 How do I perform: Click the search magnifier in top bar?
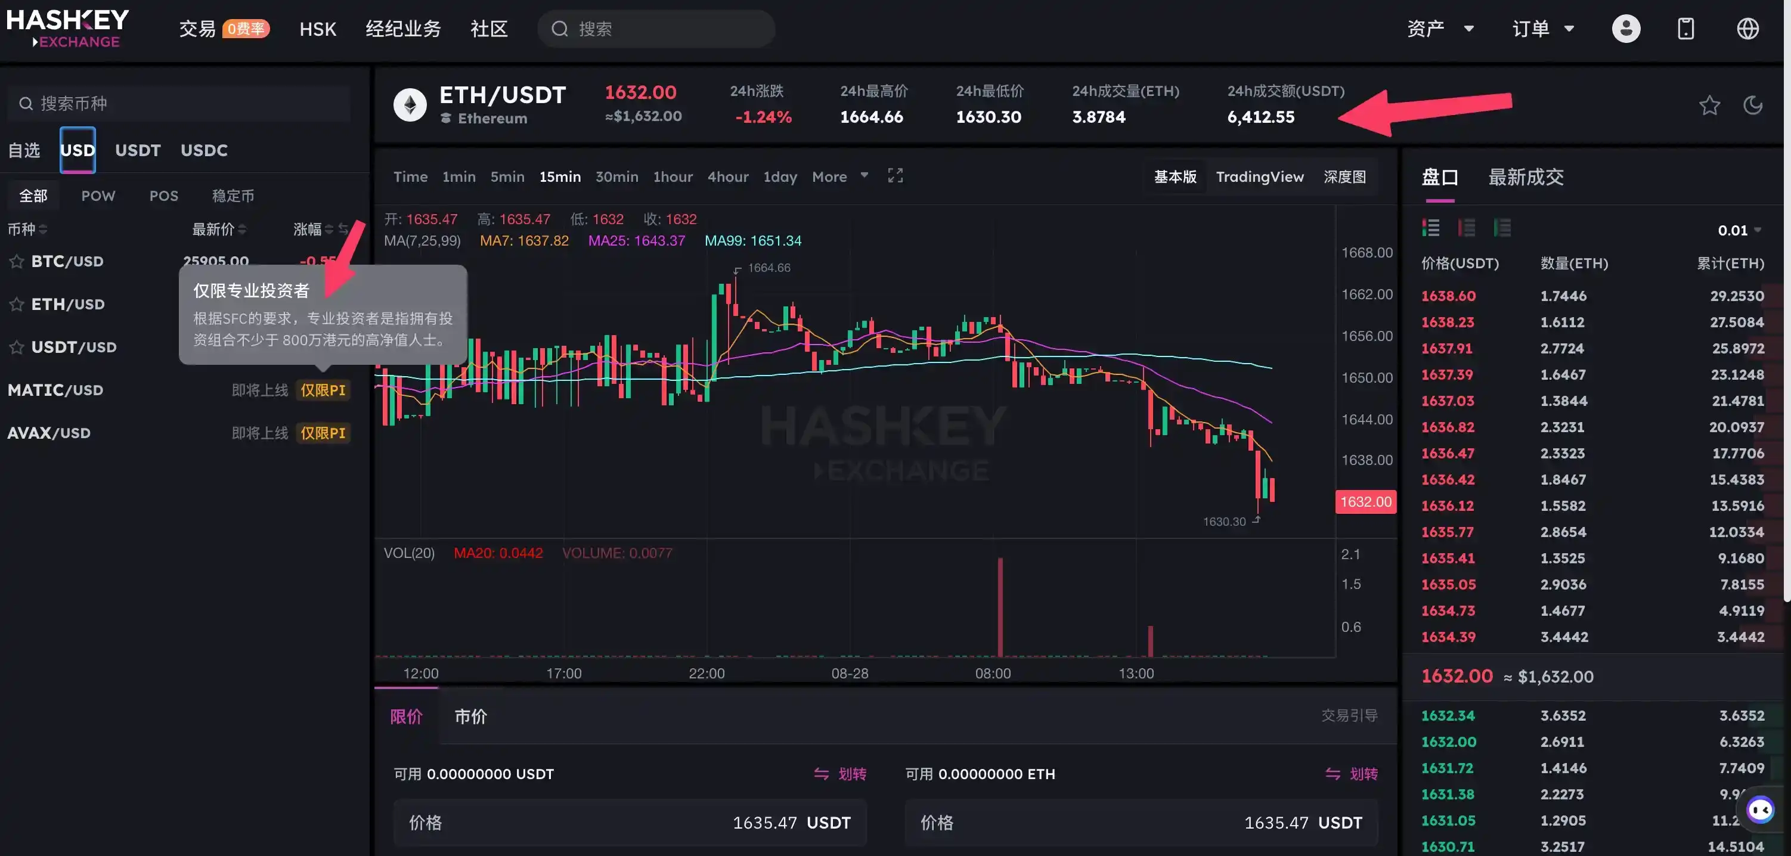[560, 29]
